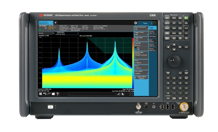
Task: Open the green preset grid icon
Action: tap(154, 23)
